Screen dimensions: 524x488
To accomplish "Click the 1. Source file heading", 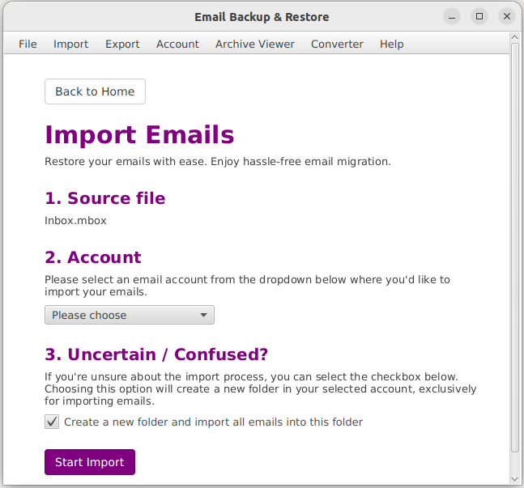I will point(105,198).
